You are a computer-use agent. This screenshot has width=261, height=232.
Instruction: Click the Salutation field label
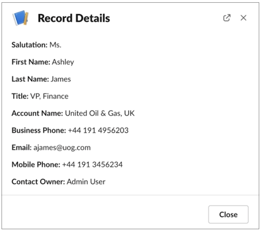(30, 45)
